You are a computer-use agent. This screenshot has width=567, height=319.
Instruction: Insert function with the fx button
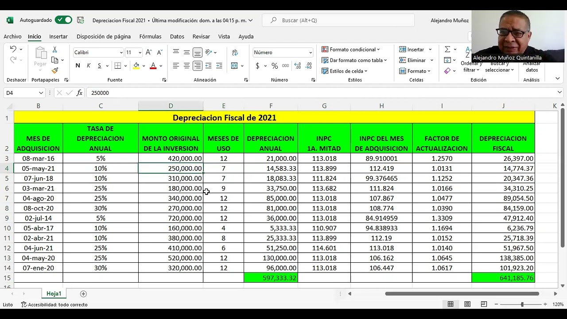pos(79,93)
